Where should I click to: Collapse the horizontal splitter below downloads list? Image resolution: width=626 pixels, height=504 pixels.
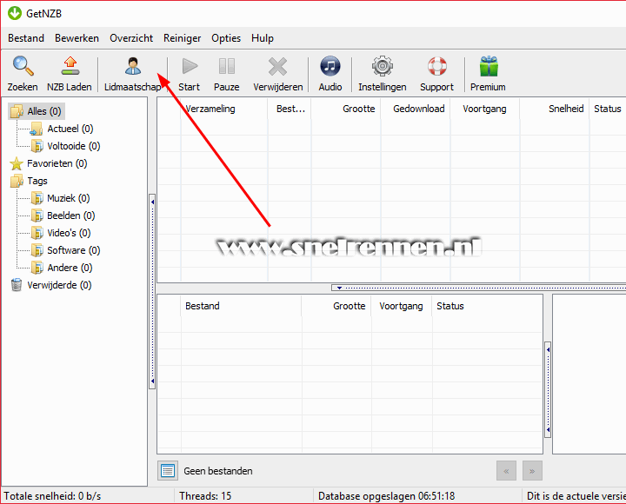coord(478,288)
